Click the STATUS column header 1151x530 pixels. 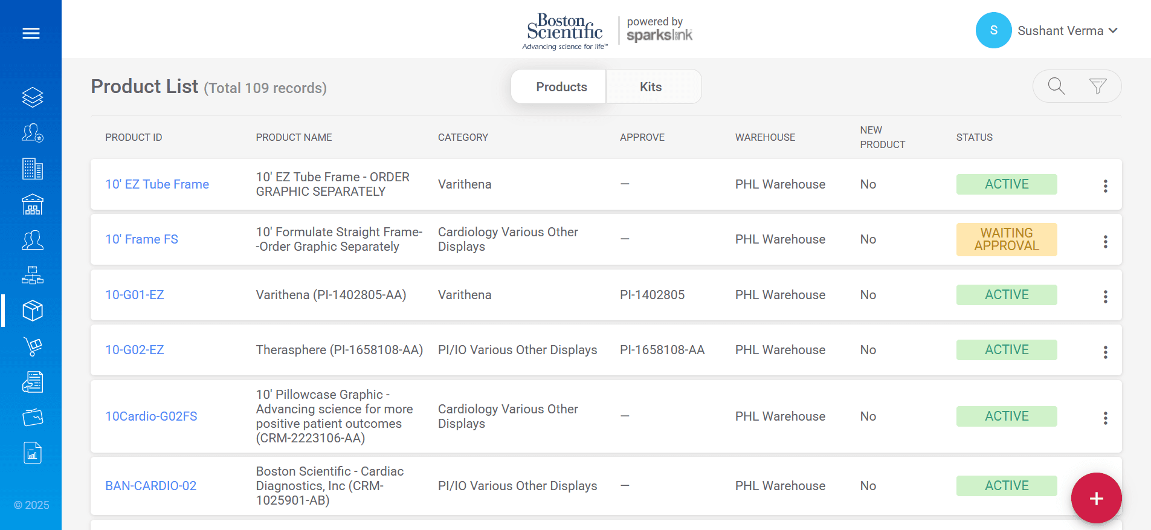974,137
